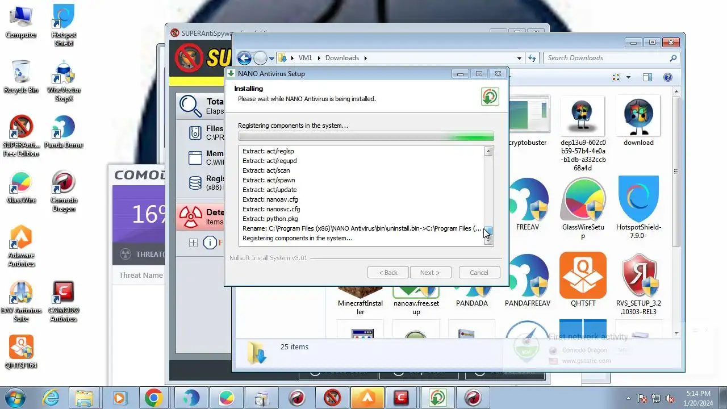Click the VM1 breadcrumb segment

point(306,58)
